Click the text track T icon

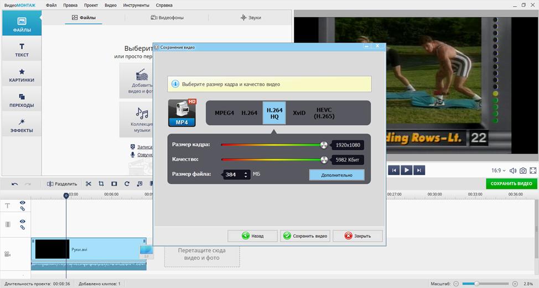click(x=8, y=206)
